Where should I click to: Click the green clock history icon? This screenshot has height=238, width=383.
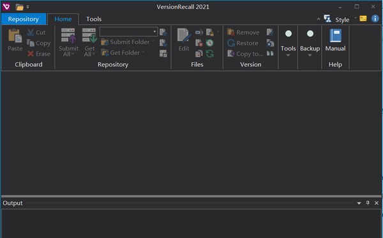tap(210, 43)
